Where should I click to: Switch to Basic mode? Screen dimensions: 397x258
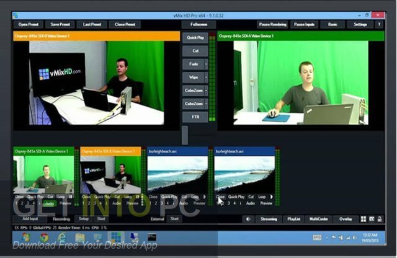(332, 25)
